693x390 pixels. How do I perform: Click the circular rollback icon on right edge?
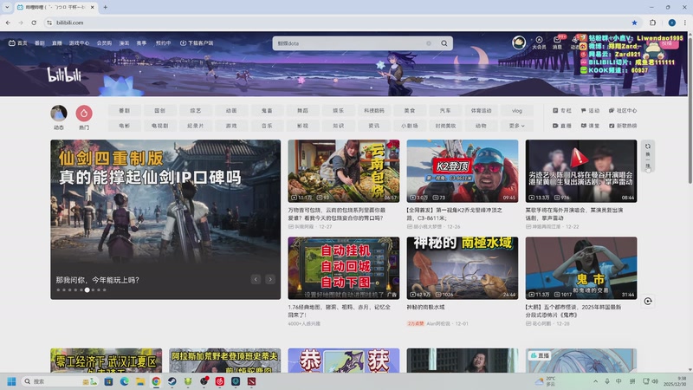[648, 301]
